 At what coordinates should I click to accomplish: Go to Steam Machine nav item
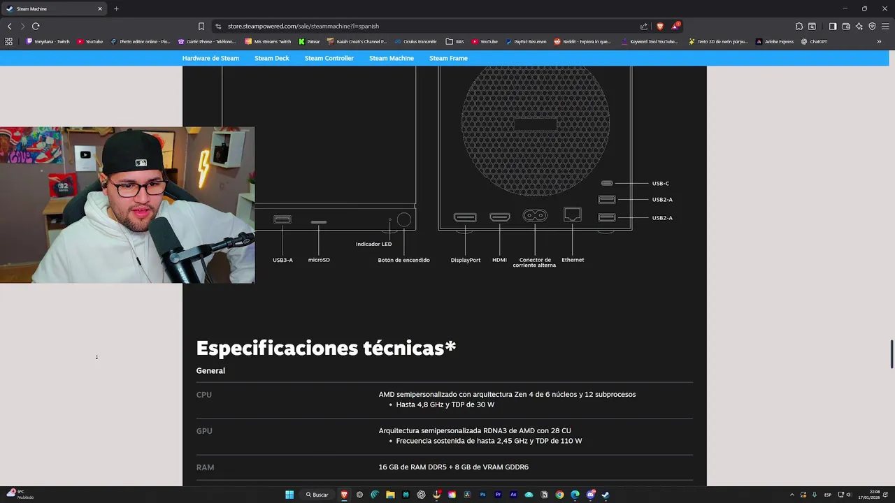click(x=392, y=58)
